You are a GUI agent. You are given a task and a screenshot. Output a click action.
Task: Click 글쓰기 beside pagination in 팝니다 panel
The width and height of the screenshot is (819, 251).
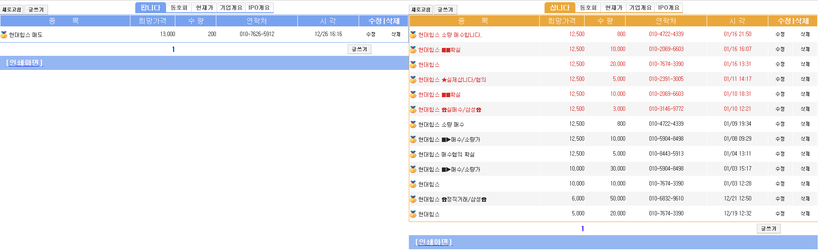(359, 49)
